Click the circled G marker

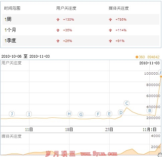pyautogui.click(x=81, y=114)
